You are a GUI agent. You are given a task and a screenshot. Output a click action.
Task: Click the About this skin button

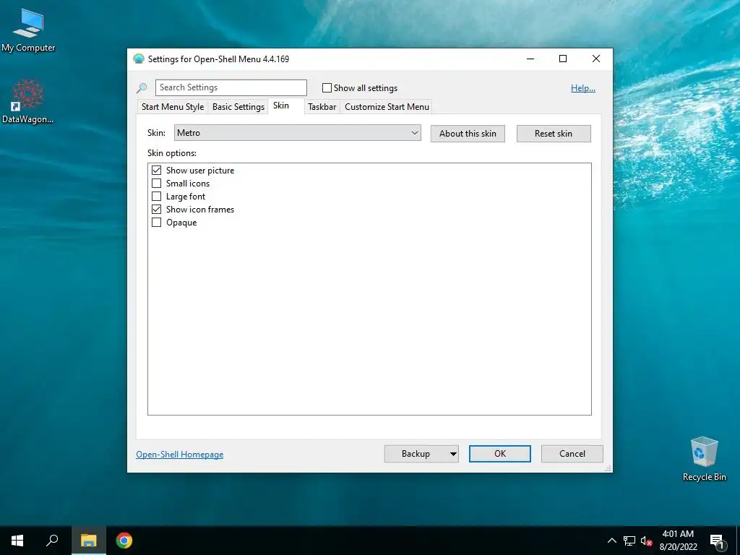[468, 134]
